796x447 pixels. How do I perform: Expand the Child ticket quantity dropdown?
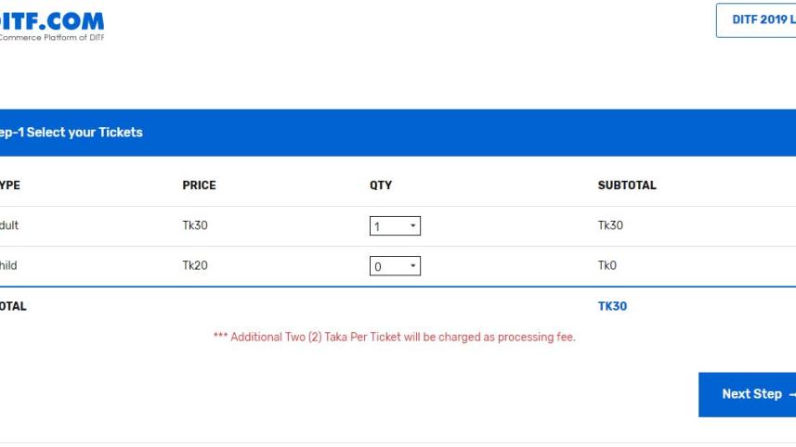click(x=395, y=266)
